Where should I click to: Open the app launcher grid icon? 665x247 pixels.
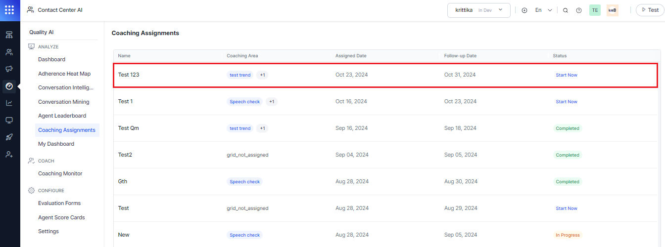tap(9, 10)
